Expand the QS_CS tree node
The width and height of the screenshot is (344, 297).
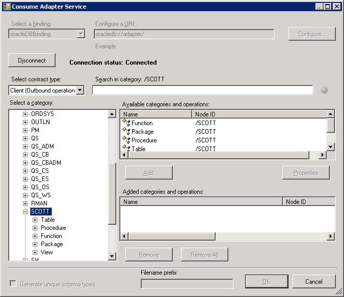(x=25, y=171)
